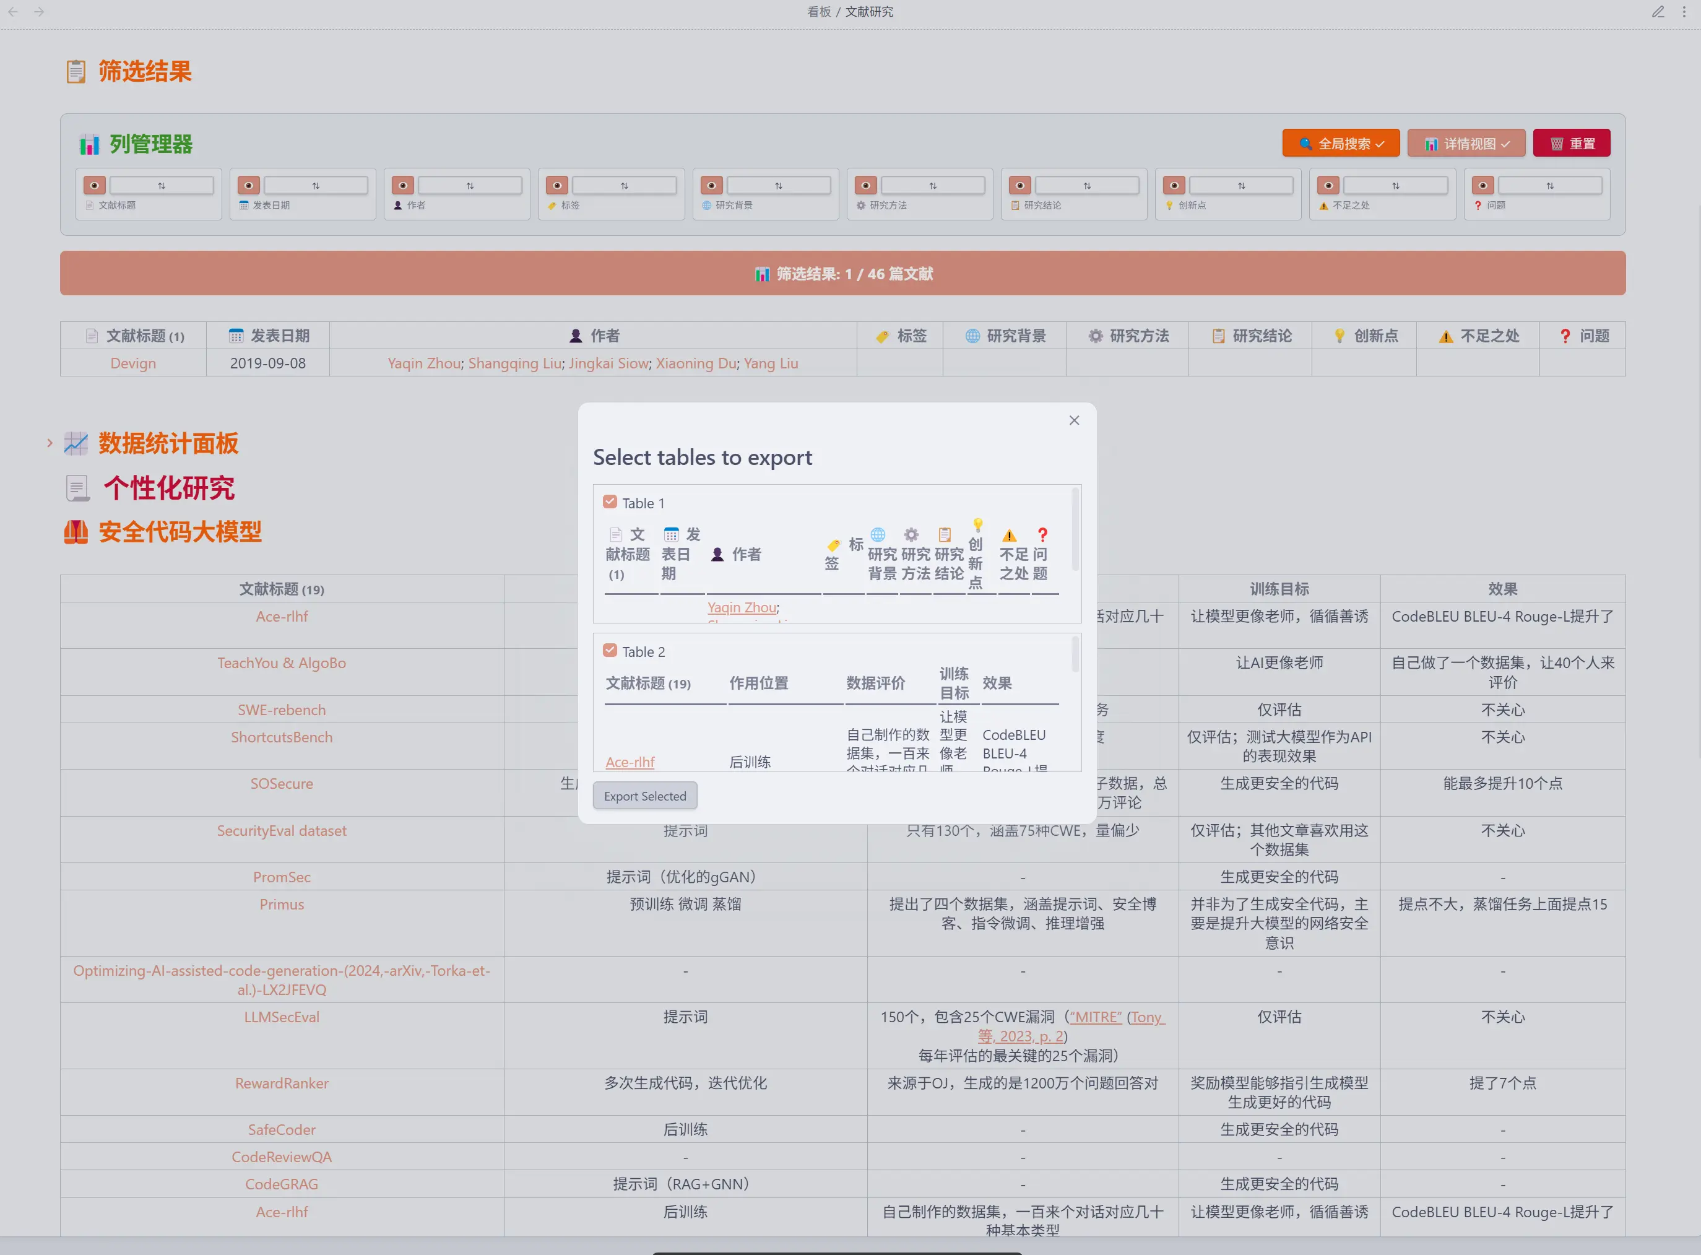The width and height of the screenshot is (1701, 1255).
Task: Uncheck Table 2 checkbox
Action: pyautogui.click(x=610, y=651)
